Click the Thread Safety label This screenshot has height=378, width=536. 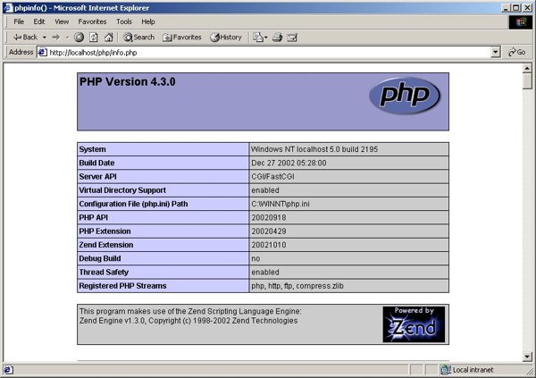pyautogui.click(x=104, y=273)
